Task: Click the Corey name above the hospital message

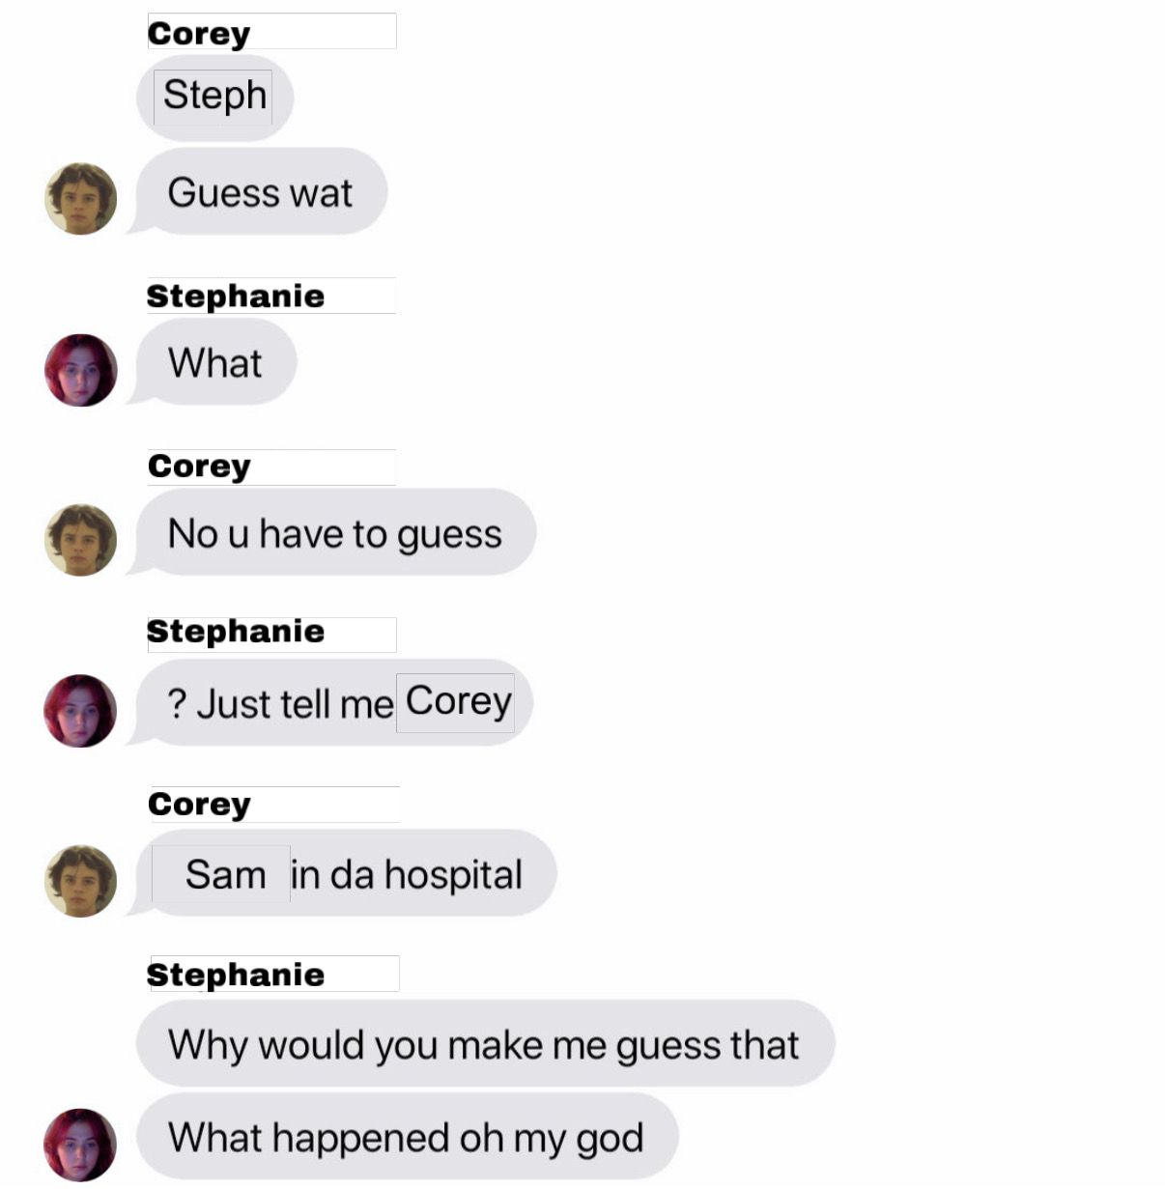Action: click(x=199, y=804)
